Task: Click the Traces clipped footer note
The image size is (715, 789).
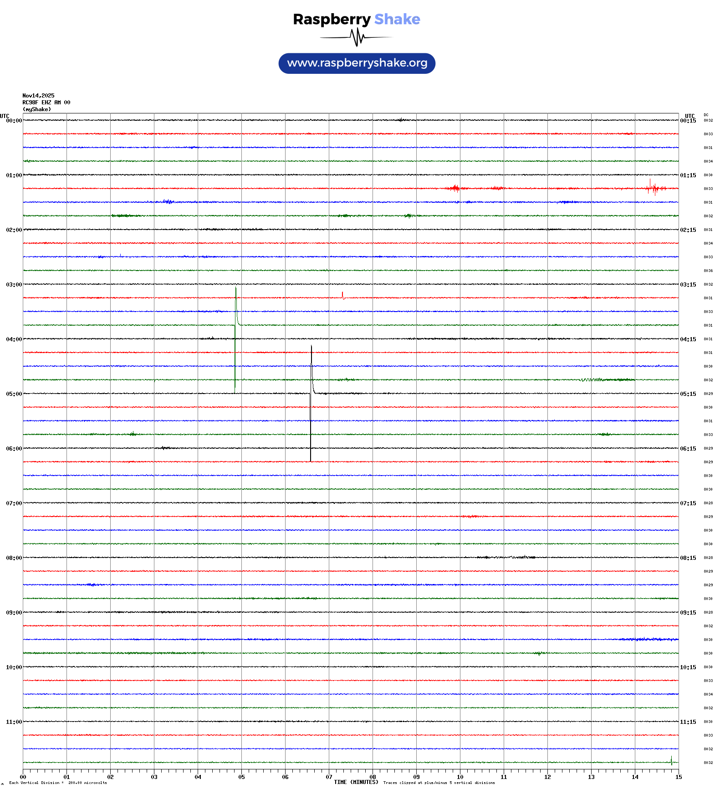Action: click(439, 783)
